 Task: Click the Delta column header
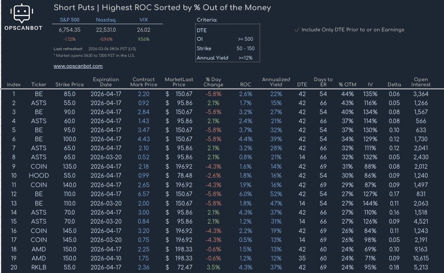click(x=394, y=84)
